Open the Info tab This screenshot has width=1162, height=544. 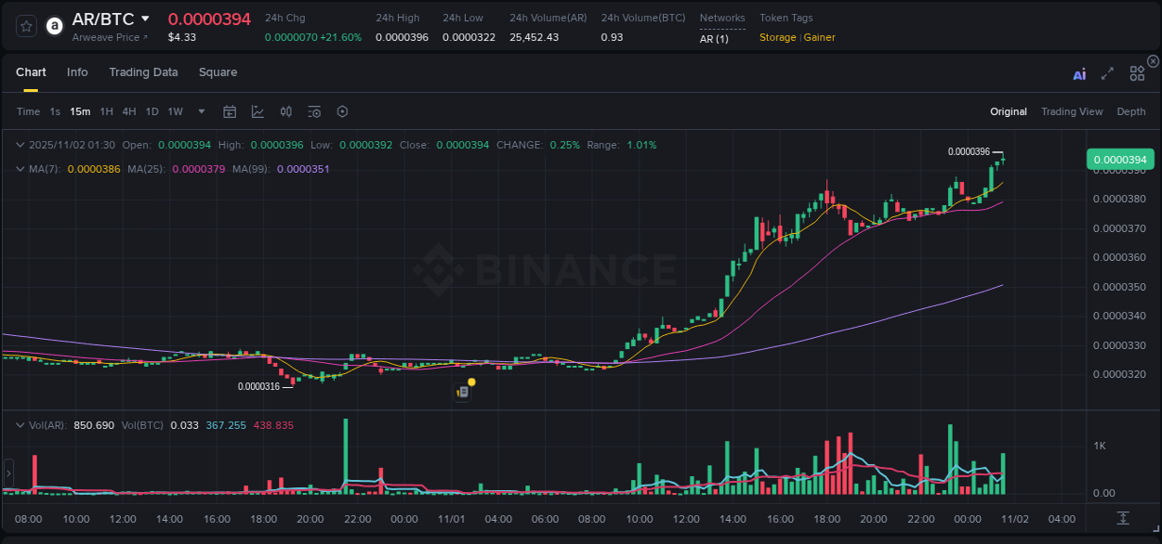[77, 71]
